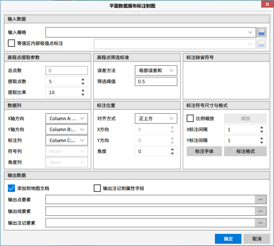Viewport: 274px width, 246px height.
Task: Click browse button for 输出线要素
Action: [261, 211]
